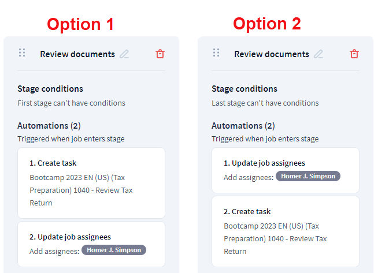Click the red trash icon in Option 2
The width and height of the screenshot is (378, 273).
coord(354,54)
